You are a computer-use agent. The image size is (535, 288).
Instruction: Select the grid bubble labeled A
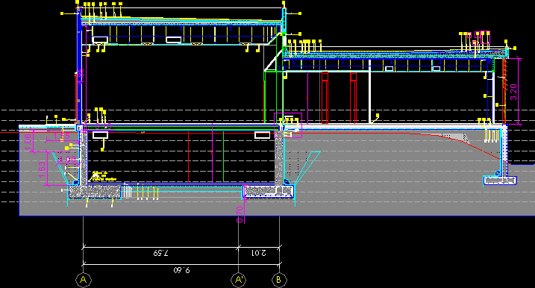[84, 280]
